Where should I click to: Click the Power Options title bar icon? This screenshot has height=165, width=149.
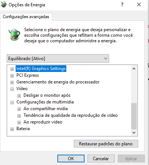pos(3,4)
